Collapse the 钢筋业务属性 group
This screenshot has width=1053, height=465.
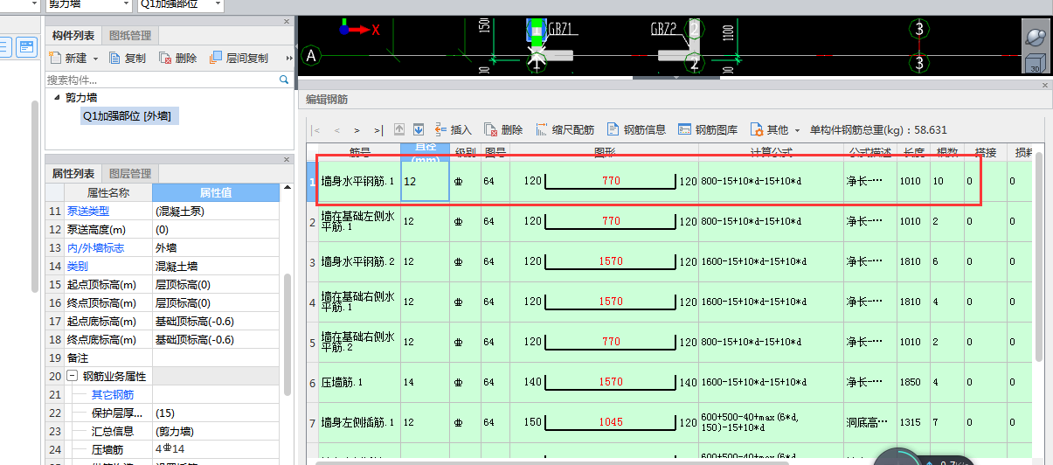[x=72, y=377]
